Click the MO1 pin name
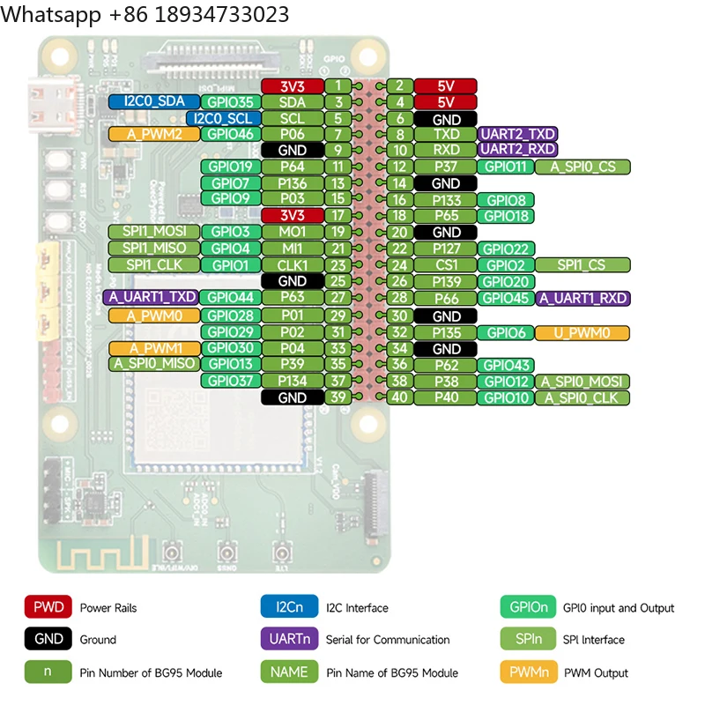This screenshot has width=705, height=705. (x=293, y=232)
